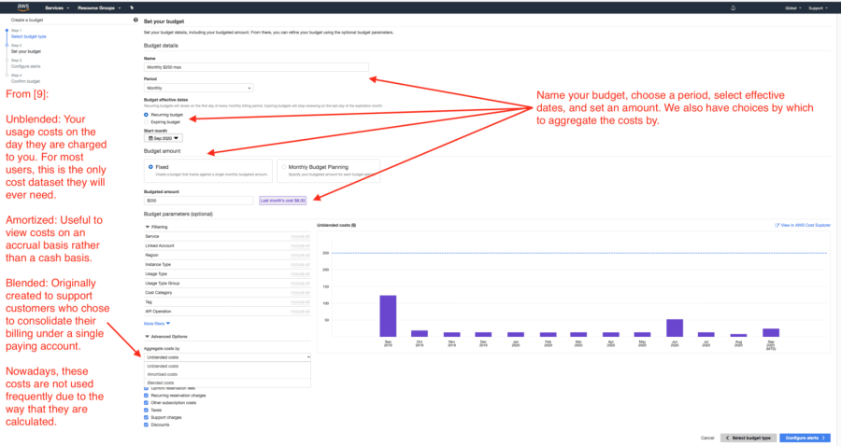841x446 pixels.
Task: Click the pin shortcut icon in navbar
Action: click(x=132, y=8)
